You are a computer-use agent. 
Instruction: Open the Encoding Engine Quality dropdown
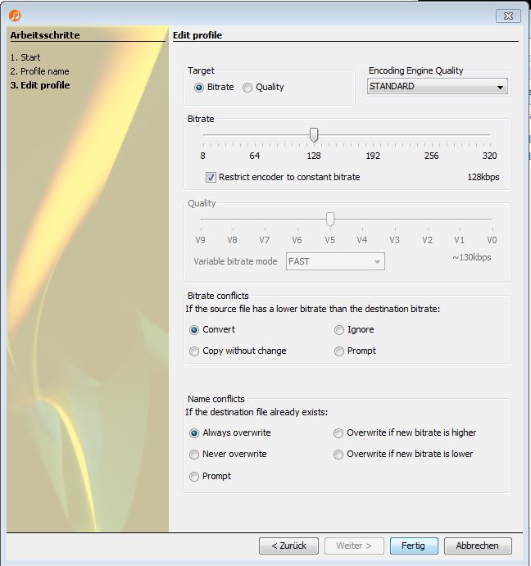437,87
